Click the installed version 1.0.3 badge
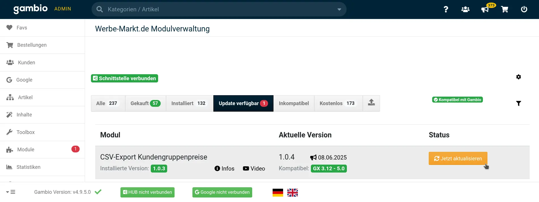The height and width of the screenshot is (202, 539). click(159, 169)
